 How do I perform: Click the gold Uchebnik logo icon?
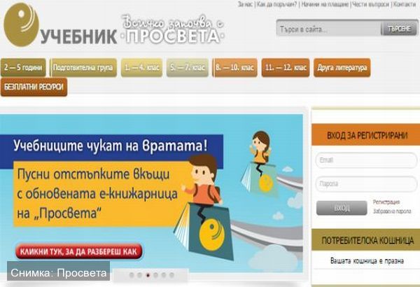tap(21, 25)
